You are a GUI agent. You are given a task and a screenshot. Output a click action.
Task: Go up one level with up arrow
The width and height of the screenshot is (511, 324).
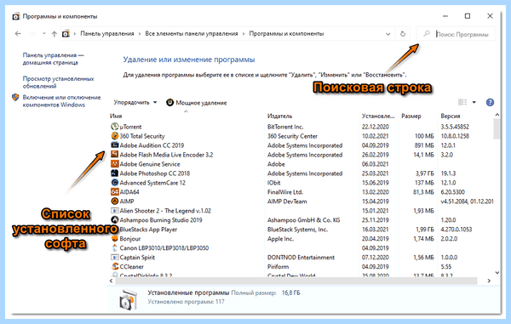pos(55,34)
